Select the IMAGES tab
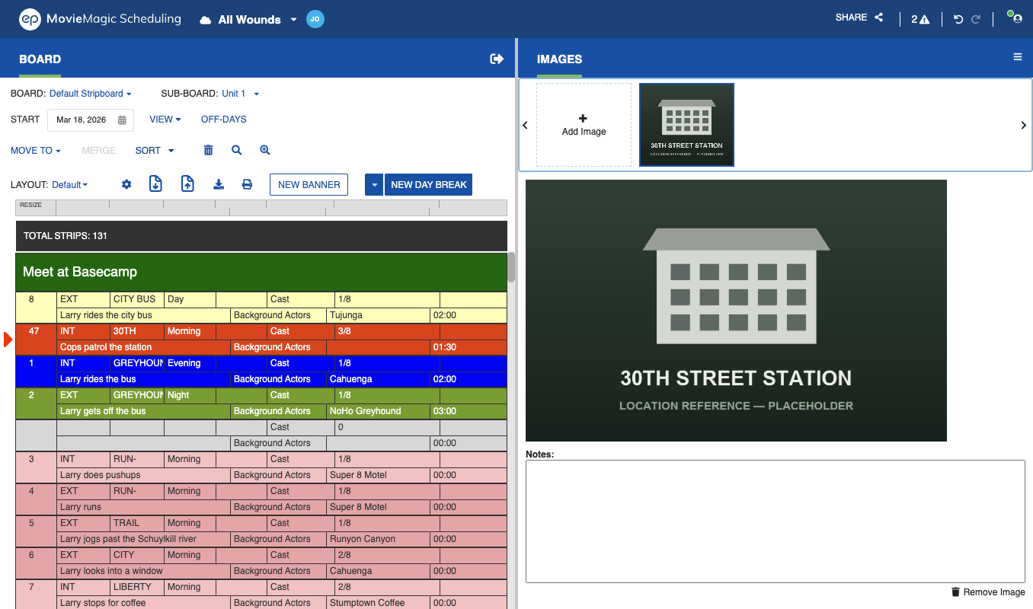The image size is (1033, 609). (559, 59)
